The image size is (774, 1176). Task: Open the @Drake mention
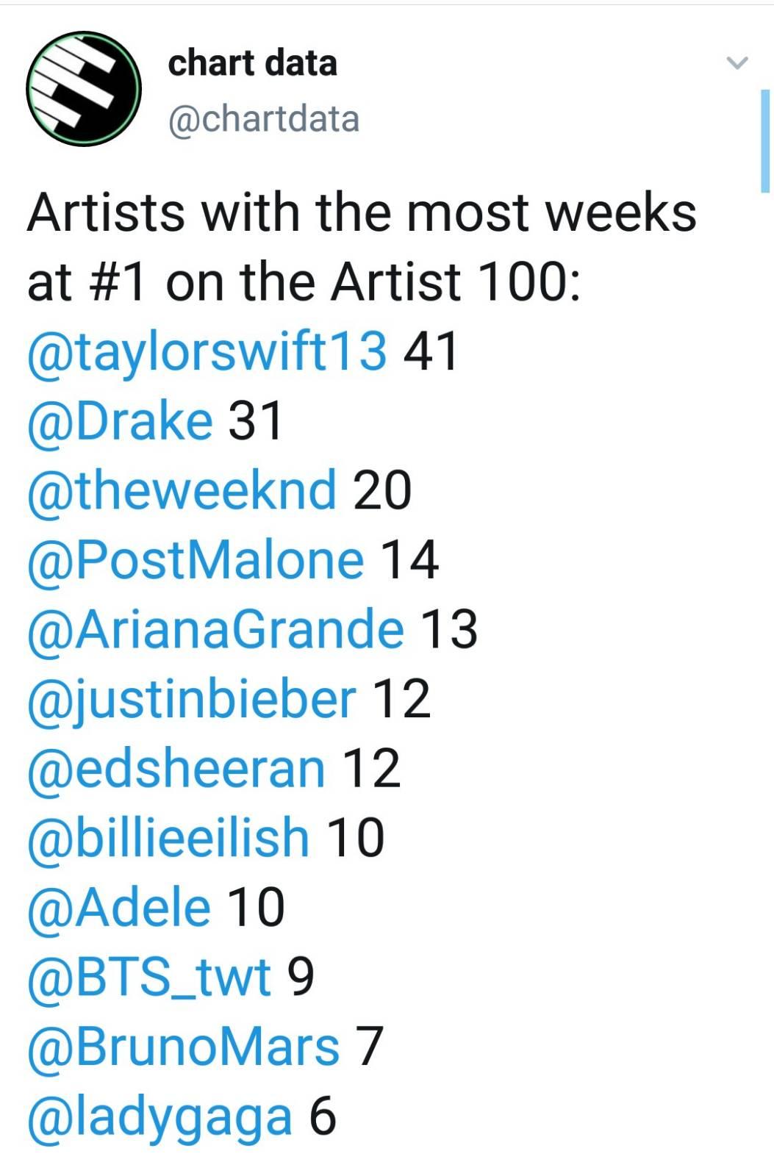point(120,421)
